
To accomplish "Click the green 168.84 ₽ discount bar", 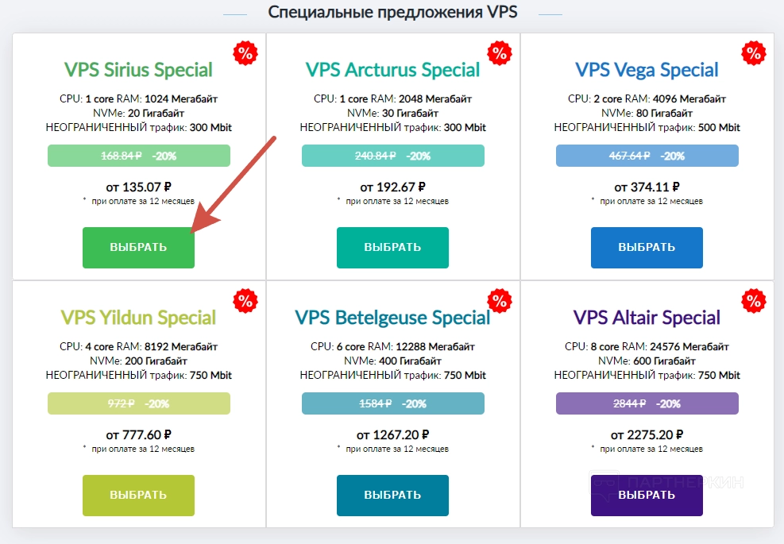I will point(138,156).
